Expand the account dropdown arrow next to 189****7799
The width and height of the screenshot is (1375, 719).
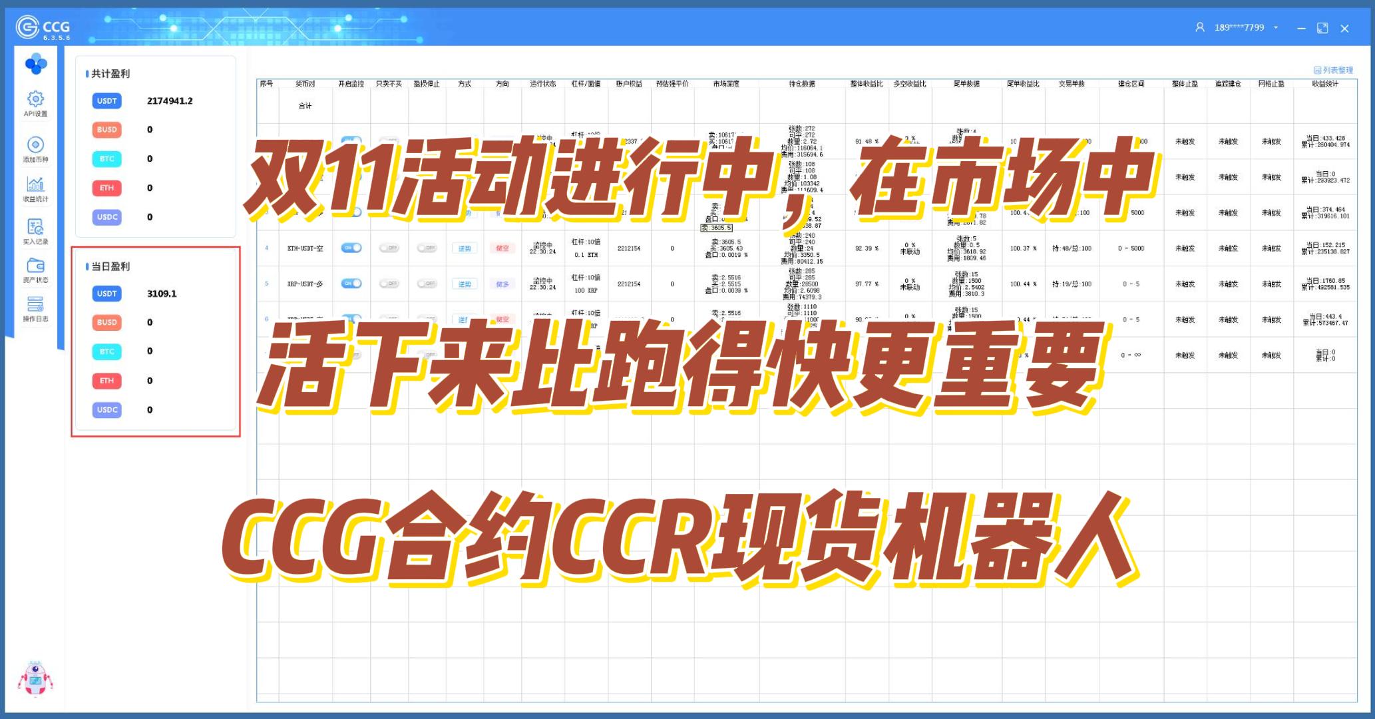pyautogui.click(x=1276, y=27)
